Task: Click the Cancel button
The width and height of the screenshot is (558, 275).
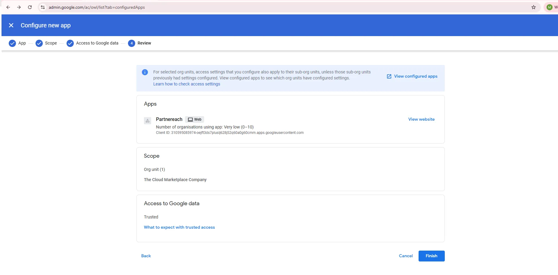Action: (406, 256)
